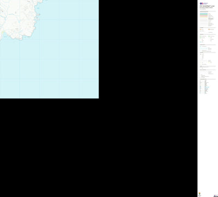Click the blue band in the legend colour key

204,14
